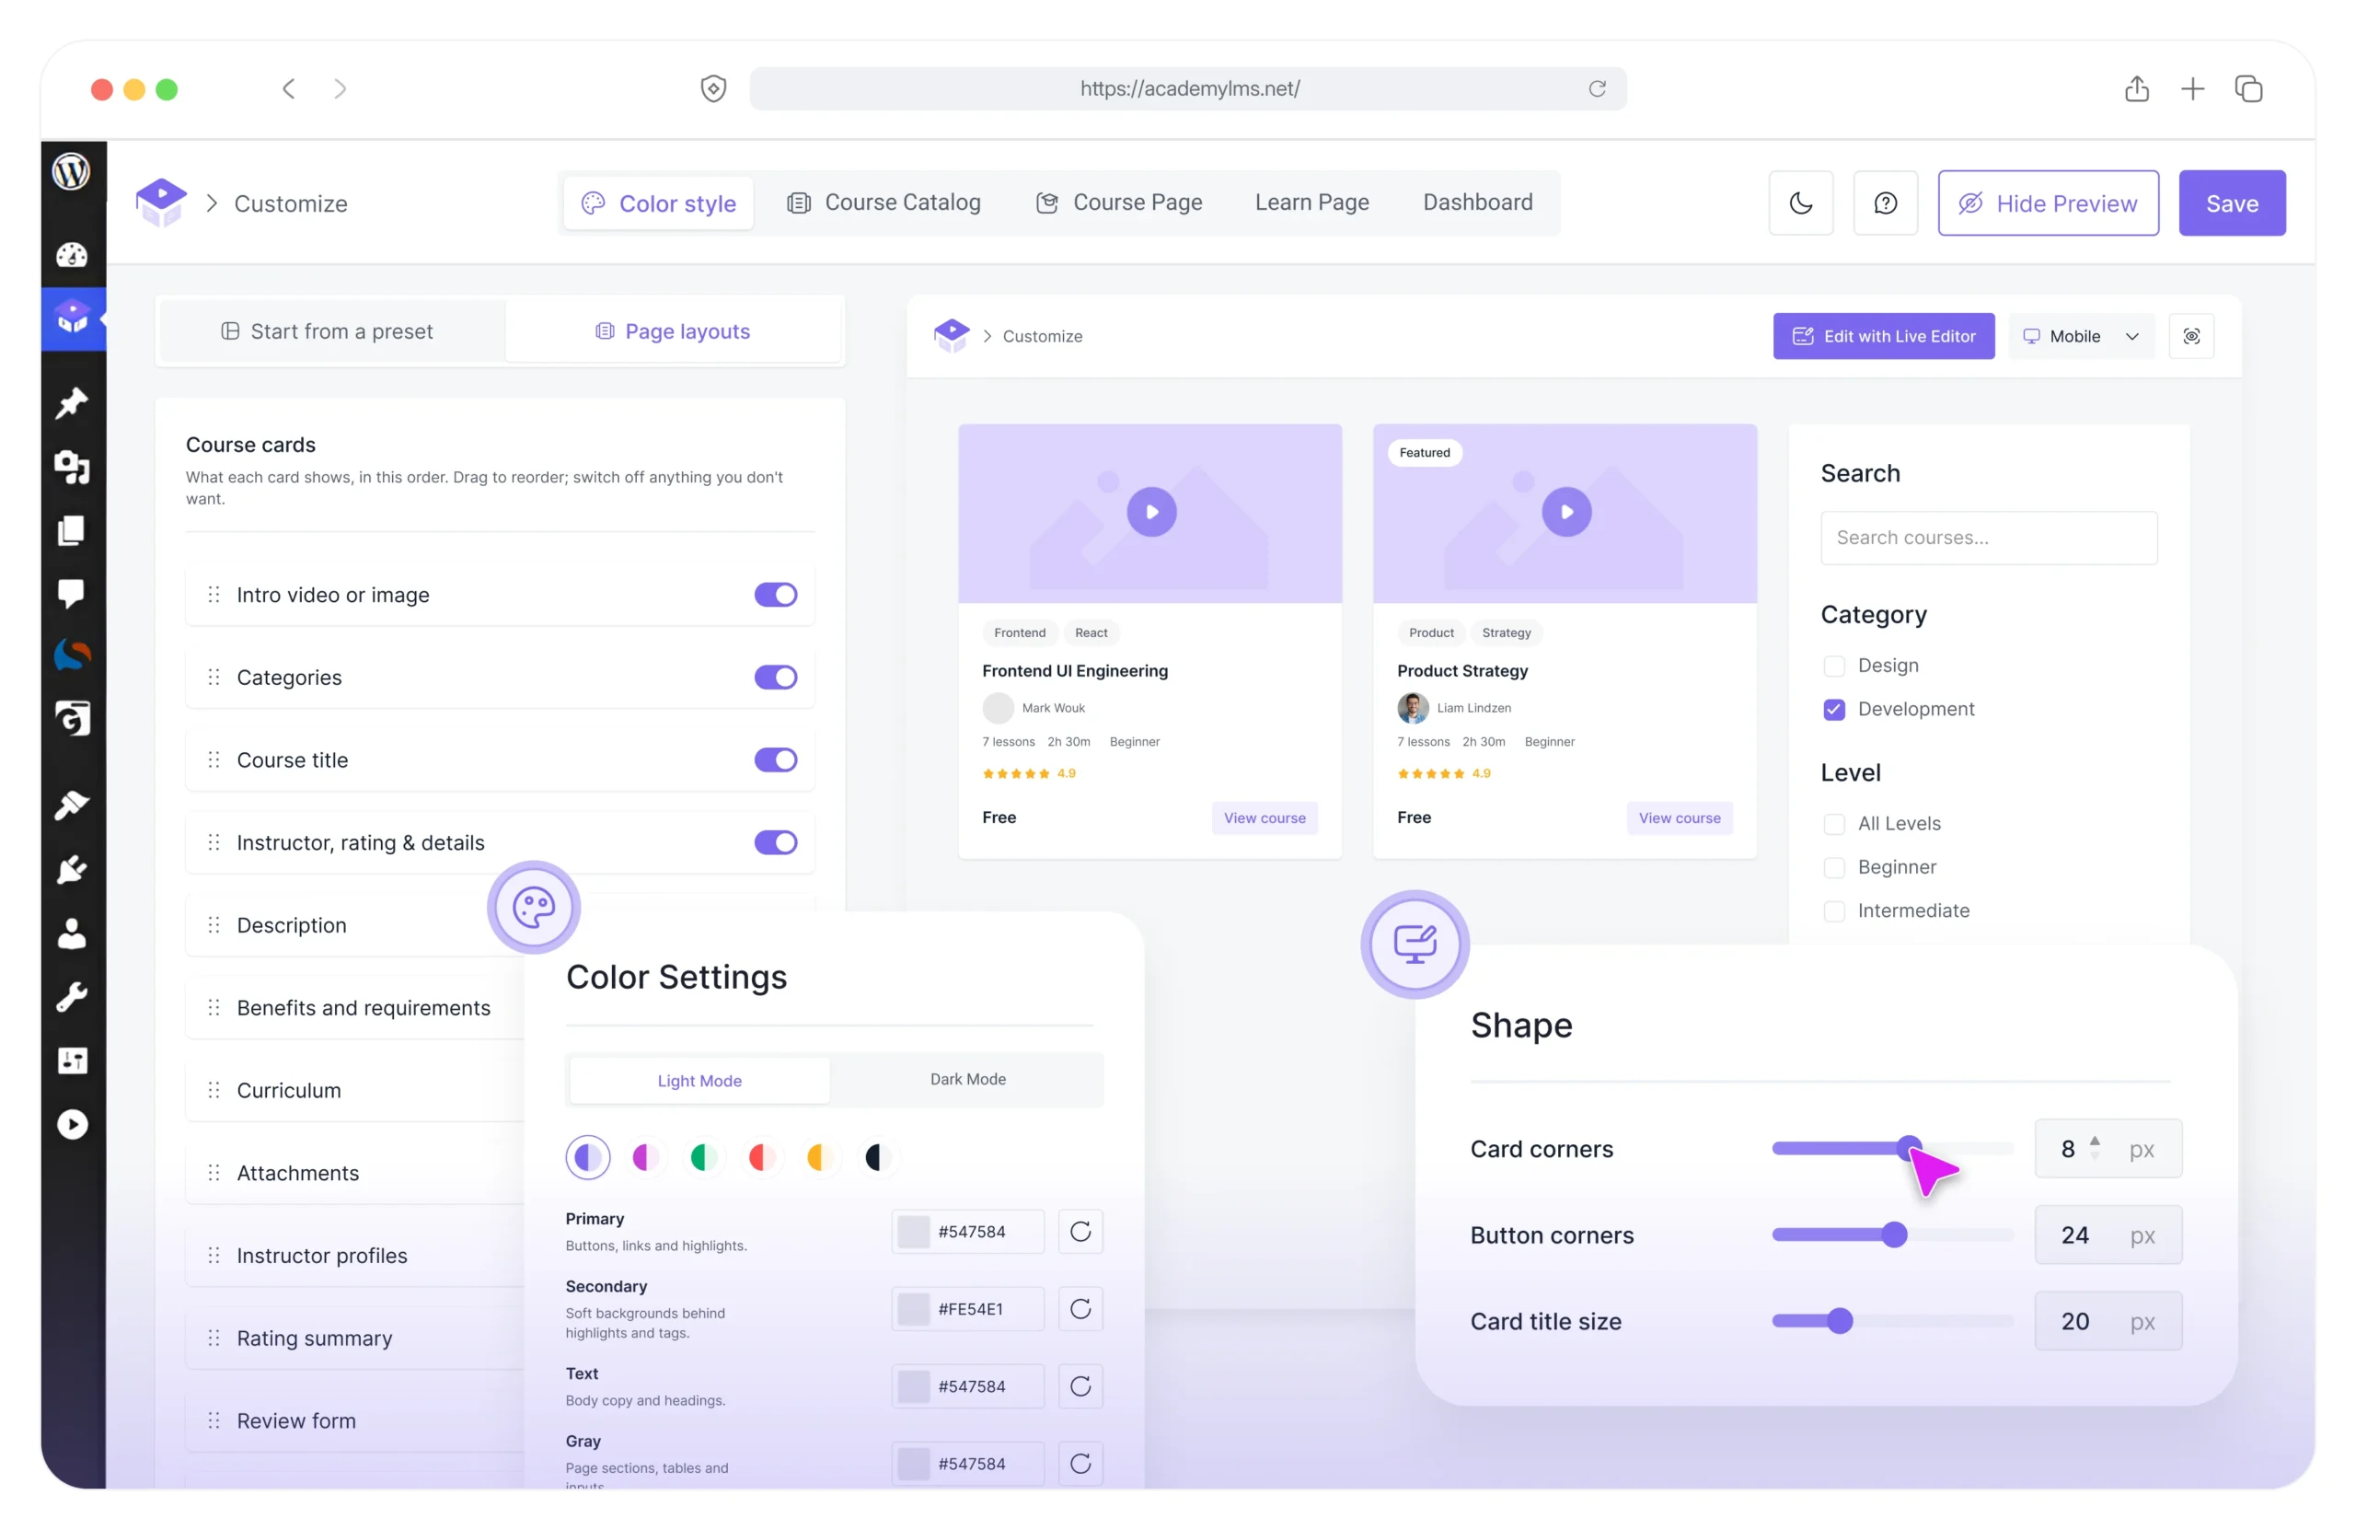
Task: Reset the Secondary color value
Action: tap(1080, 1308)
